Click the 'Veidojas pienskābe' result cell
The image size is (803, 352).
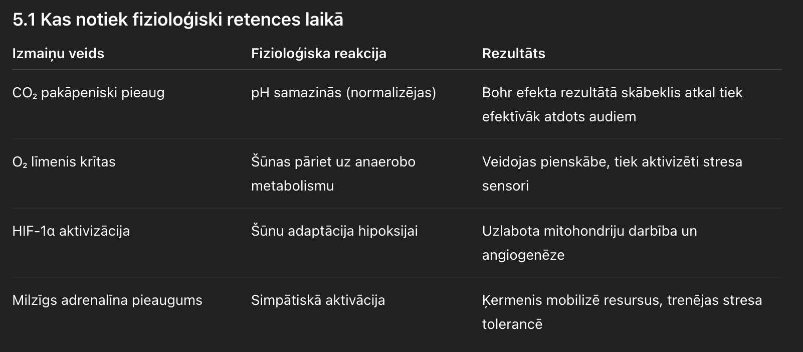pyautogui.click(x=612, y=173)
